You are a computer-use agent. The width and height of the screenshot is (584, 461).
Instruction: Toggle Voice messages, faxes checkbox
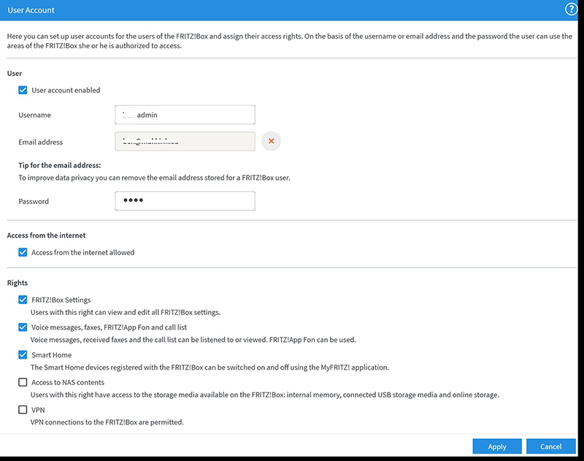tap(23, 327)
